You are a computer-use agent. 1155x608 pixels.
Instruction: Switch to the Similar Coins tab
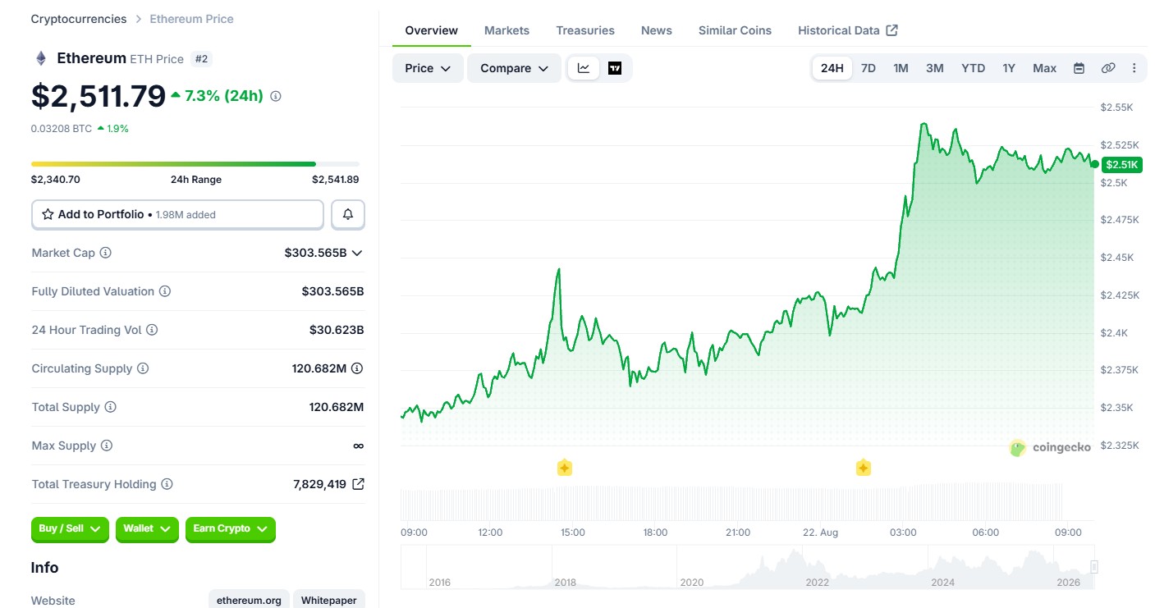(735, 30)
